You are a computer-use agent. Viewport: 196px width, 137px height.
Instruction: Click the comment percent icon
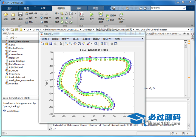click(62, 18)
